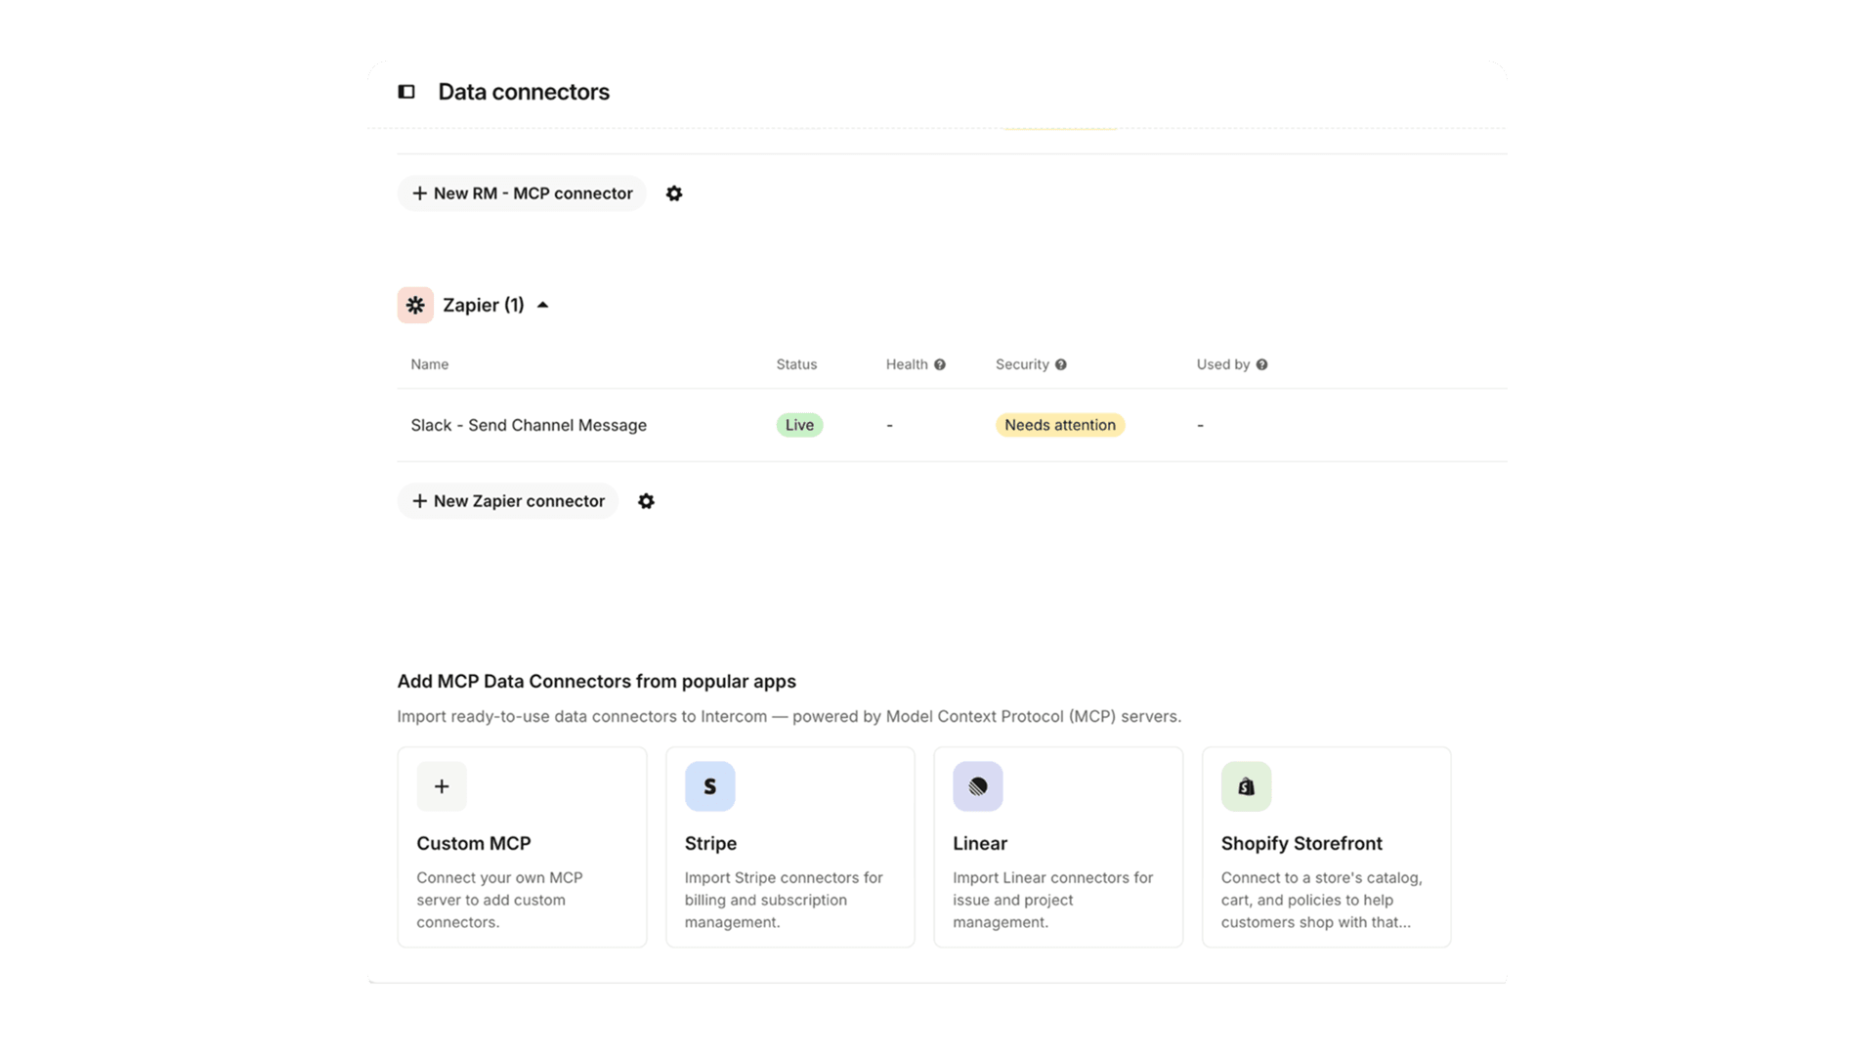Click the Health column header label
This screenshot has width=1876, height=1055.
coord(907,364)
